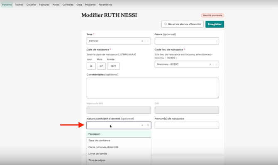Open the Data menu item
Screen dimensions: 278x165
[79, 5]
